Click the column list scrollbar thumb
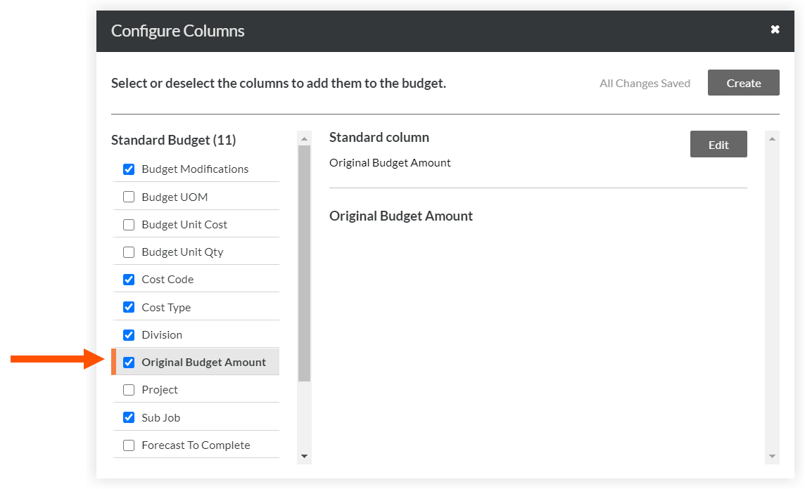Image resolution: width=805 pixels, height=489 pixels. [304, 263]
